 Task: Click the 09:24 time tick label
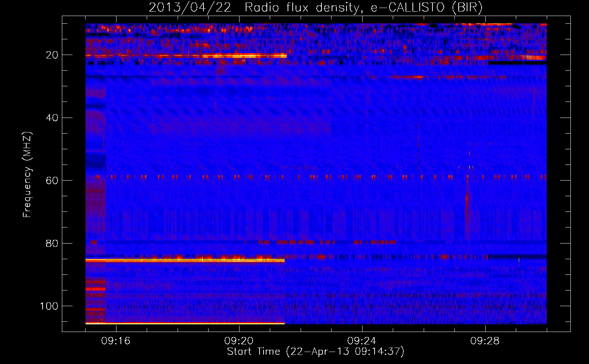tap(362, 341)
